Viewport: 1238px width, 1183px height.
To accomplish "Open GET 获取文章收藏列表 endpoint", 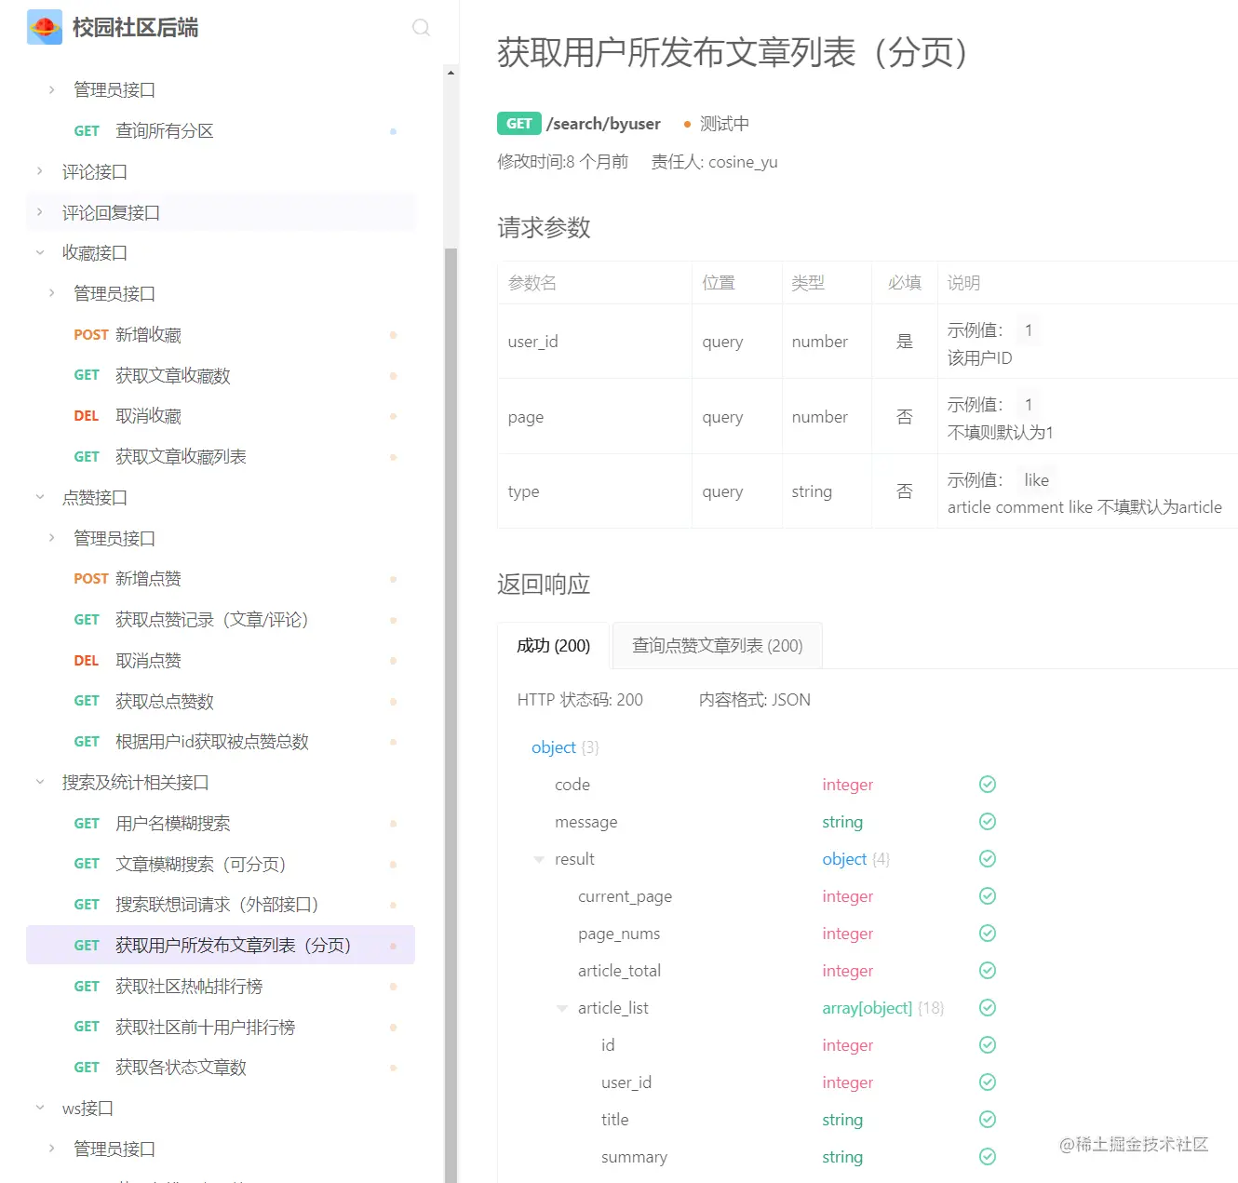I will (221, 457).
